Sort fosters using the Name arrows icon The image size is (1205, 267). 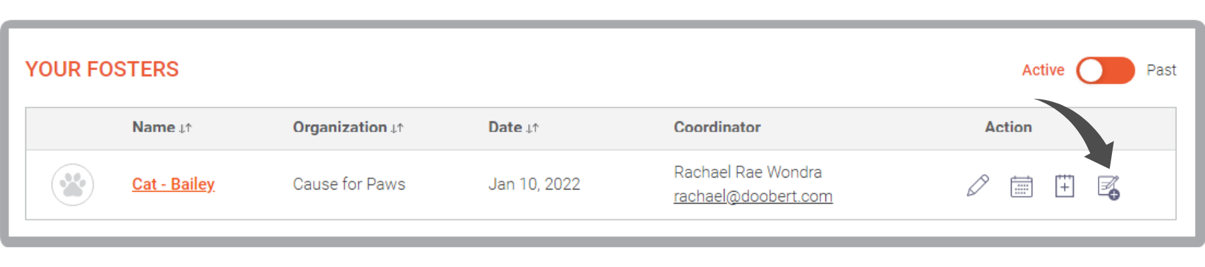(185, 128)
